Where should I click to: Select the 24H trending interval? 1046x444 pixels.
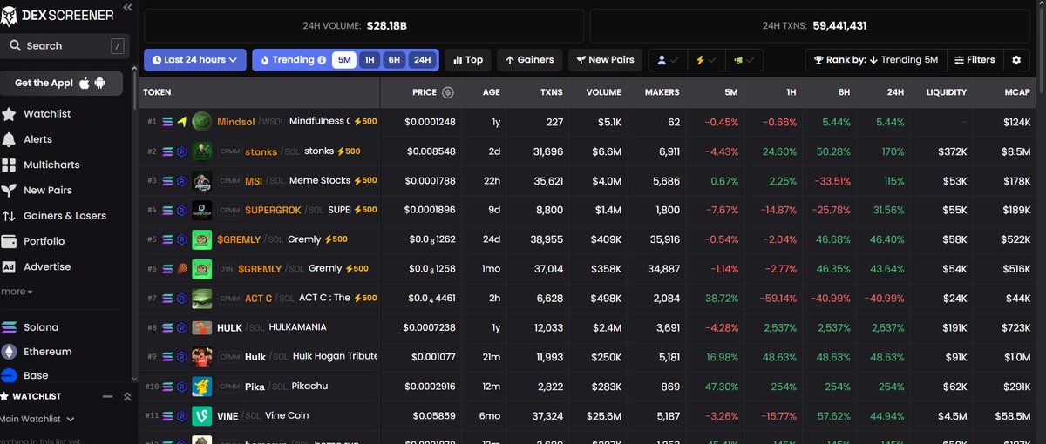422,60
